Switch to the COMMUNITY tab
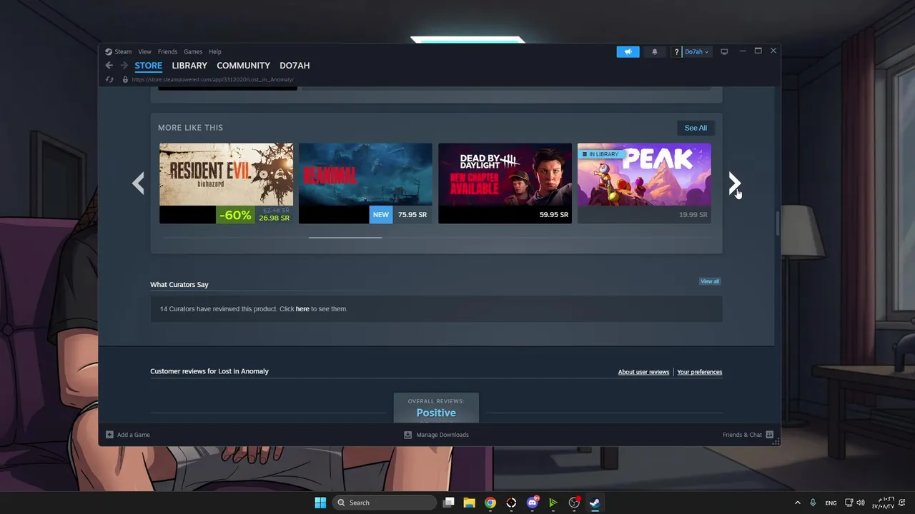This screenshot has height=514, width=915. [243, 66]
